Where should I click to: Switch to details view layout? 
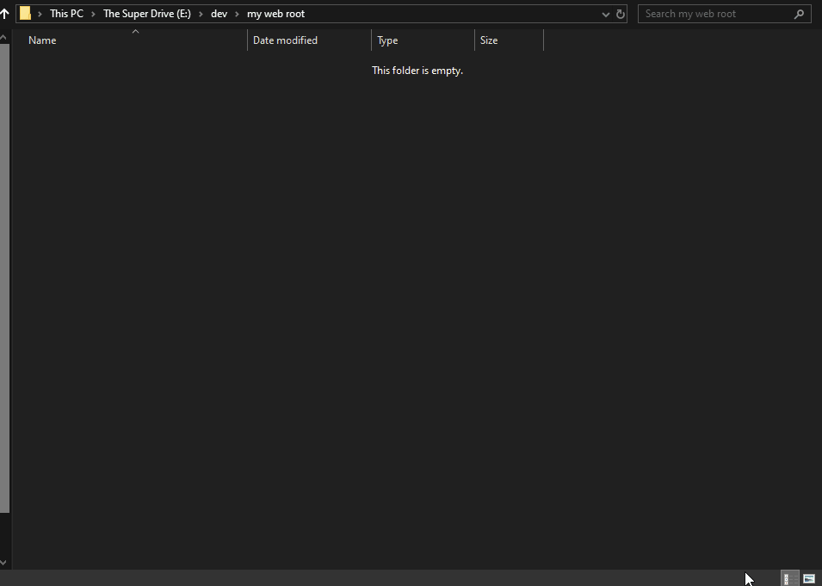[x=790, y=578]
